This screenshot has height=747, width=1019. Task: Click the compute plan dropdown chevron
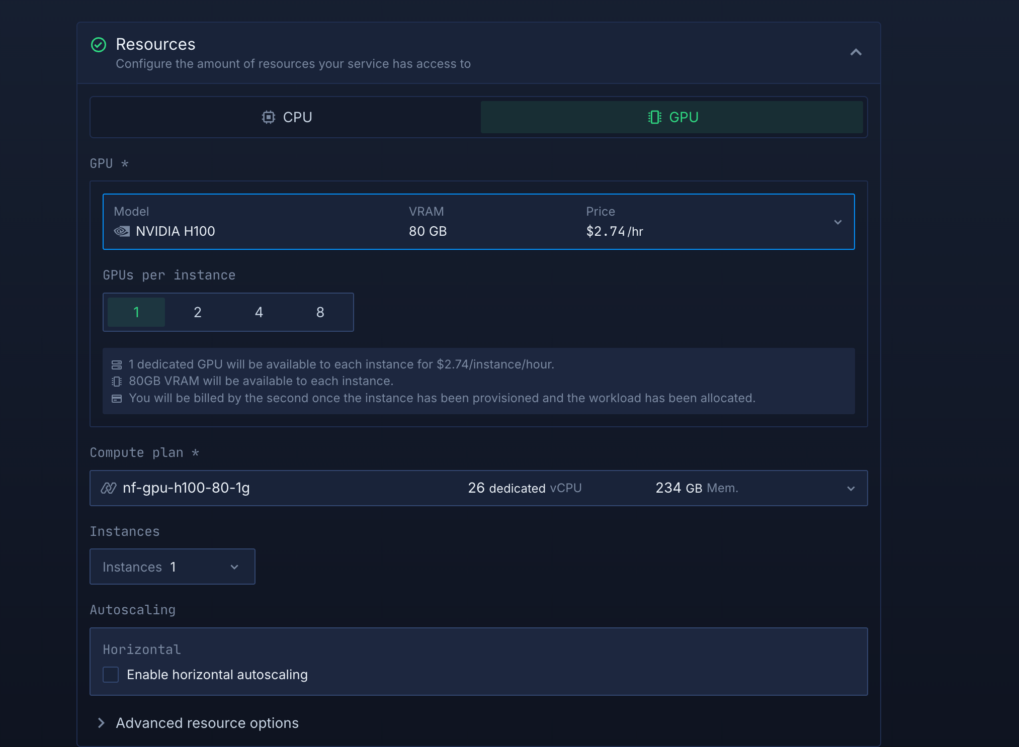[851, 489]
